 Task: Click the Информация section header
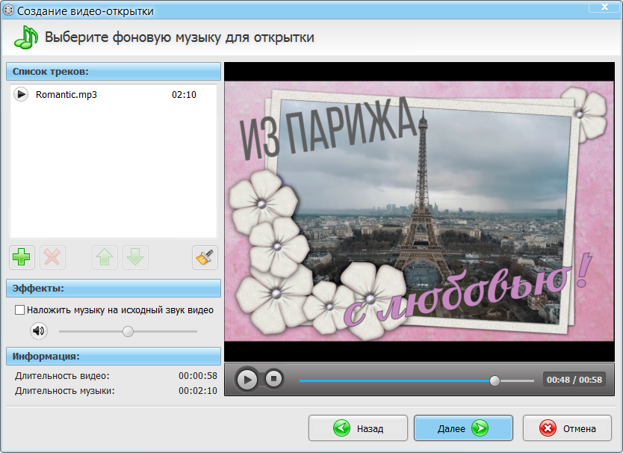click(114, 357)
